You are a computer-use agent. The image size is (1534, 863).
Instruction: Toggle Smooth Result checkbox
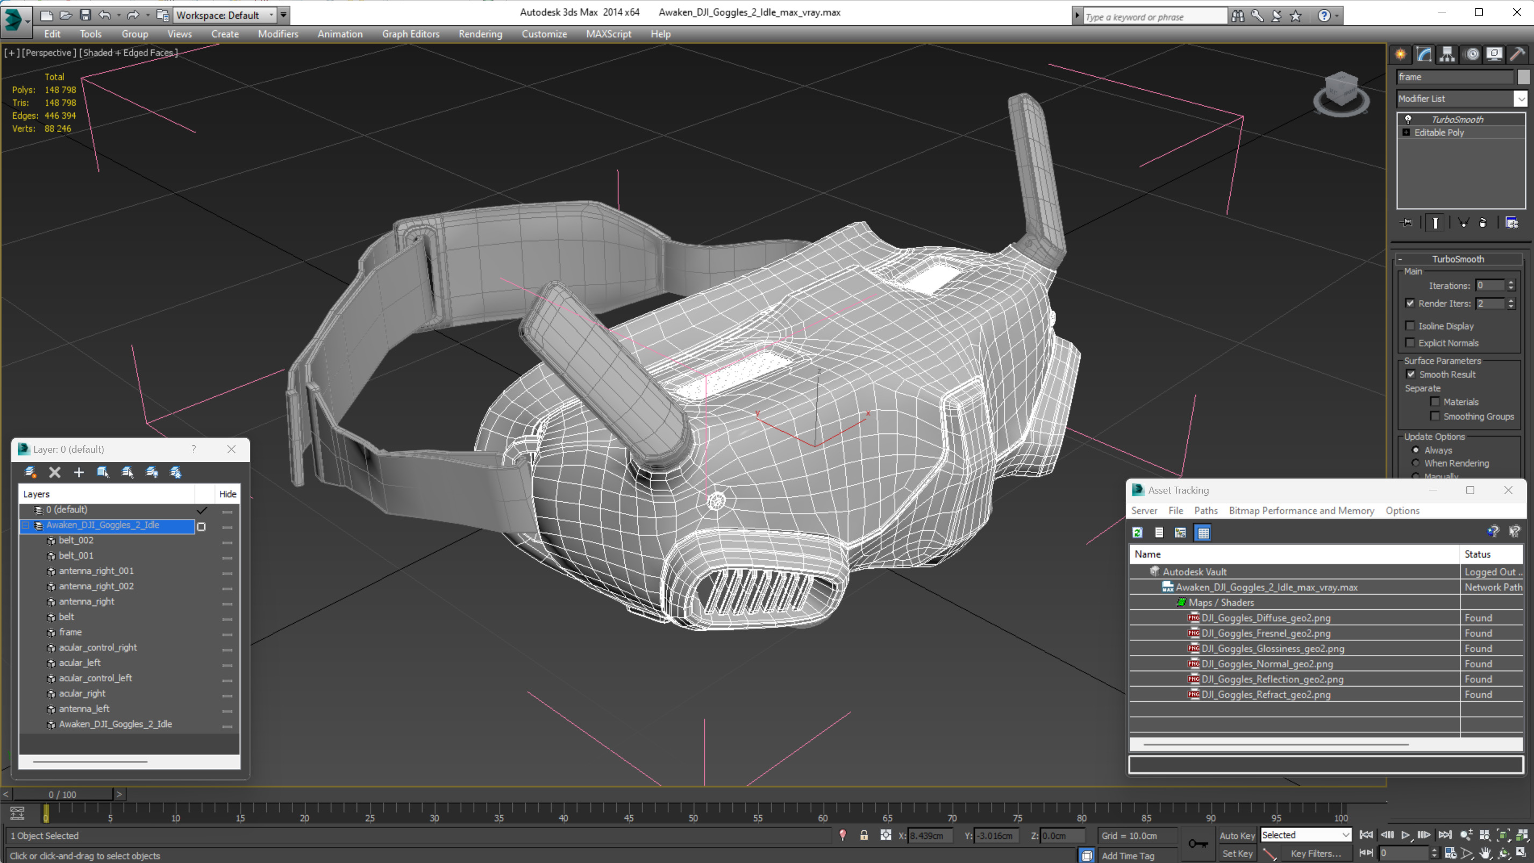[x=1411, y=374]
